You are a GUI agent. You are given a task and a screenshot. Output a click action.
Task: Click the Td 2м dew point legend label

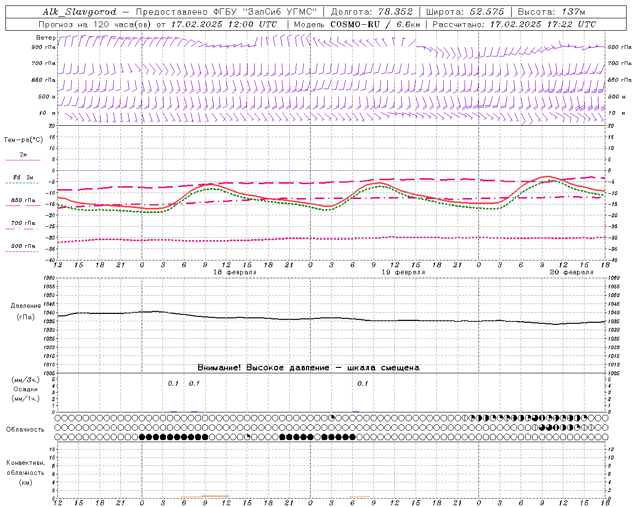coord(23,177)
